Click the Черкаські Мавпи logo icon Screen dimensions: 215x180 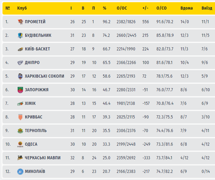(x=20, y=158)
